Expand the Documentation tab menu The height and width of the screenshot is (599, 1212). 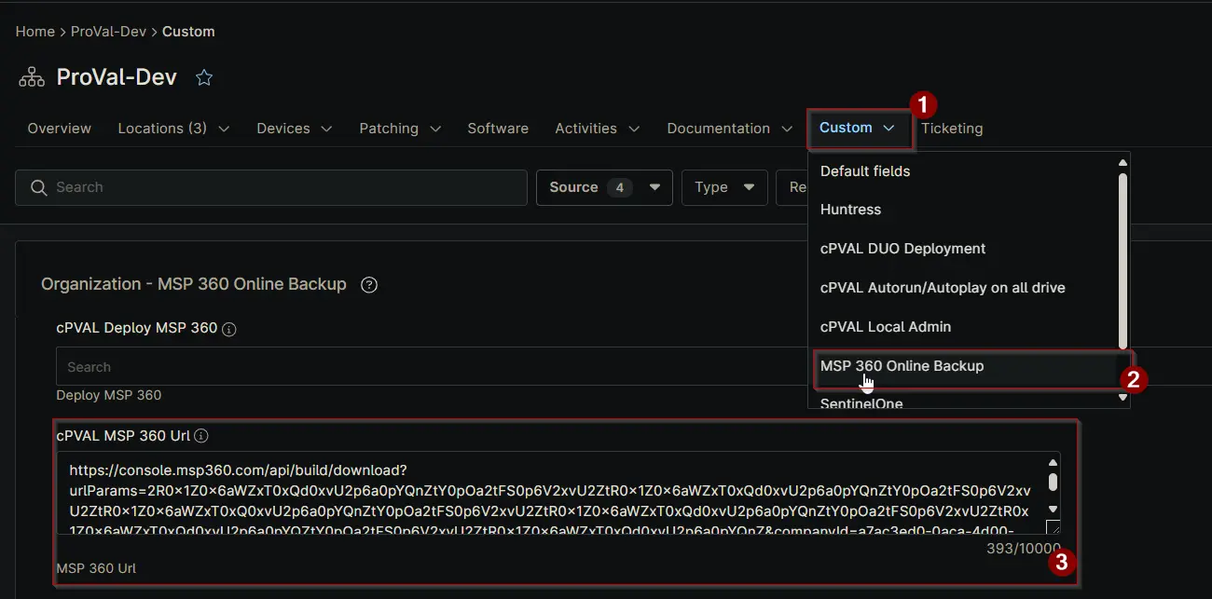pos(787,129)
